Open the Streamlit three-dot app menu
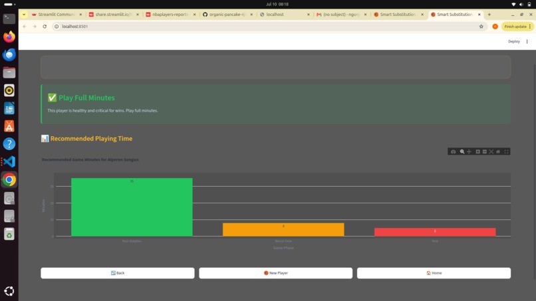The image size is (536, 301). [527, 41]
